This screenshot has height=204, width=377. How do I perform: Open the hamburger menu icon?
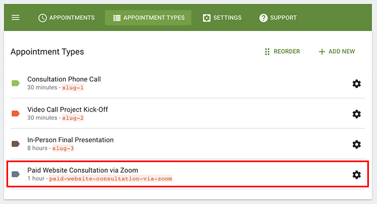coord(16,18)
